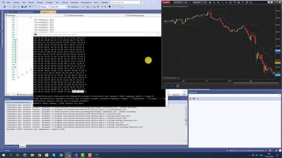Open the Средства menu

point(74,3)
